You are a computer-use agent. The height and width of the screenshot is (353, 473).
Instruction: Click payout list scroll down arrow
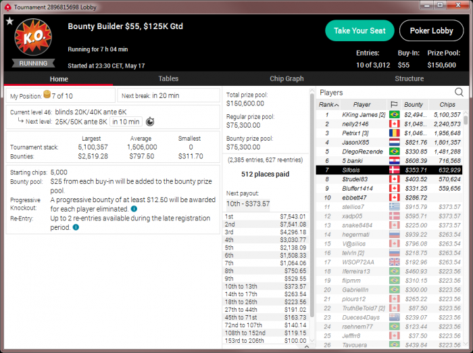pyautogui.click(x=312, y=341)
